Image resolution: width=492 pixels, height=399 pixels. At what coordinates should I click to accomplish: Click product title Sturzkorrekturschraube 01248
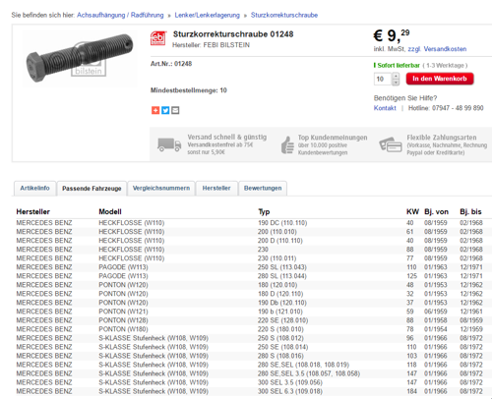pos(233,34)
